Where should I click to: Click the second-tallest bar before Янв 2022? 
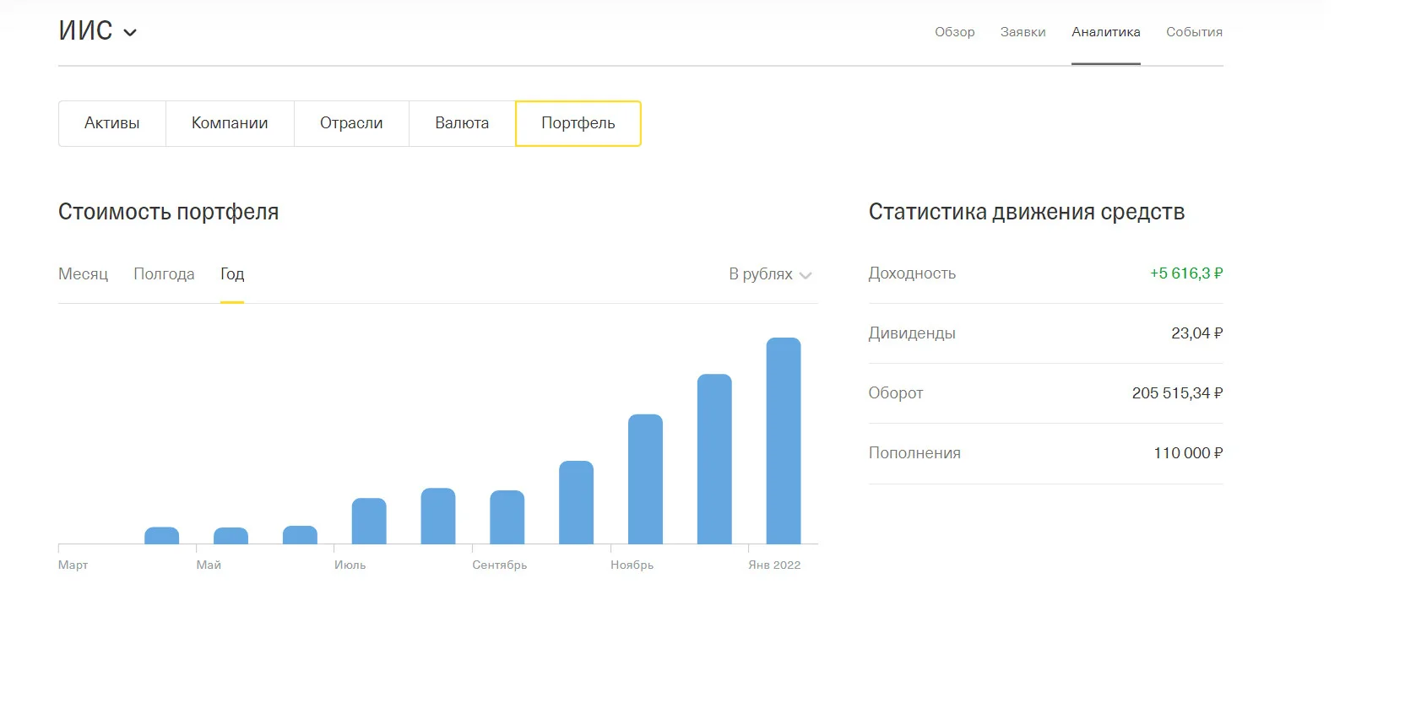click(x=714, y=459)
